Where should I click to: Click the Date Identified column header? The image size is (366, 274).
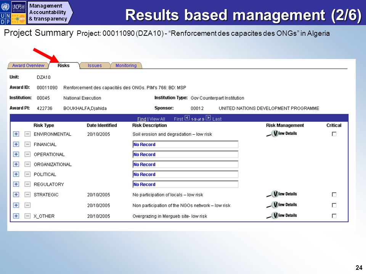[x=102, y=125]
